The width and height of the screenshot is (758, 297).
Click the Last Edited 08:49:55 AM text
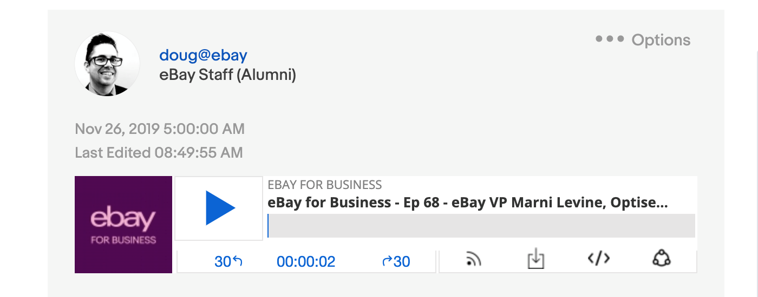point(159,153)
